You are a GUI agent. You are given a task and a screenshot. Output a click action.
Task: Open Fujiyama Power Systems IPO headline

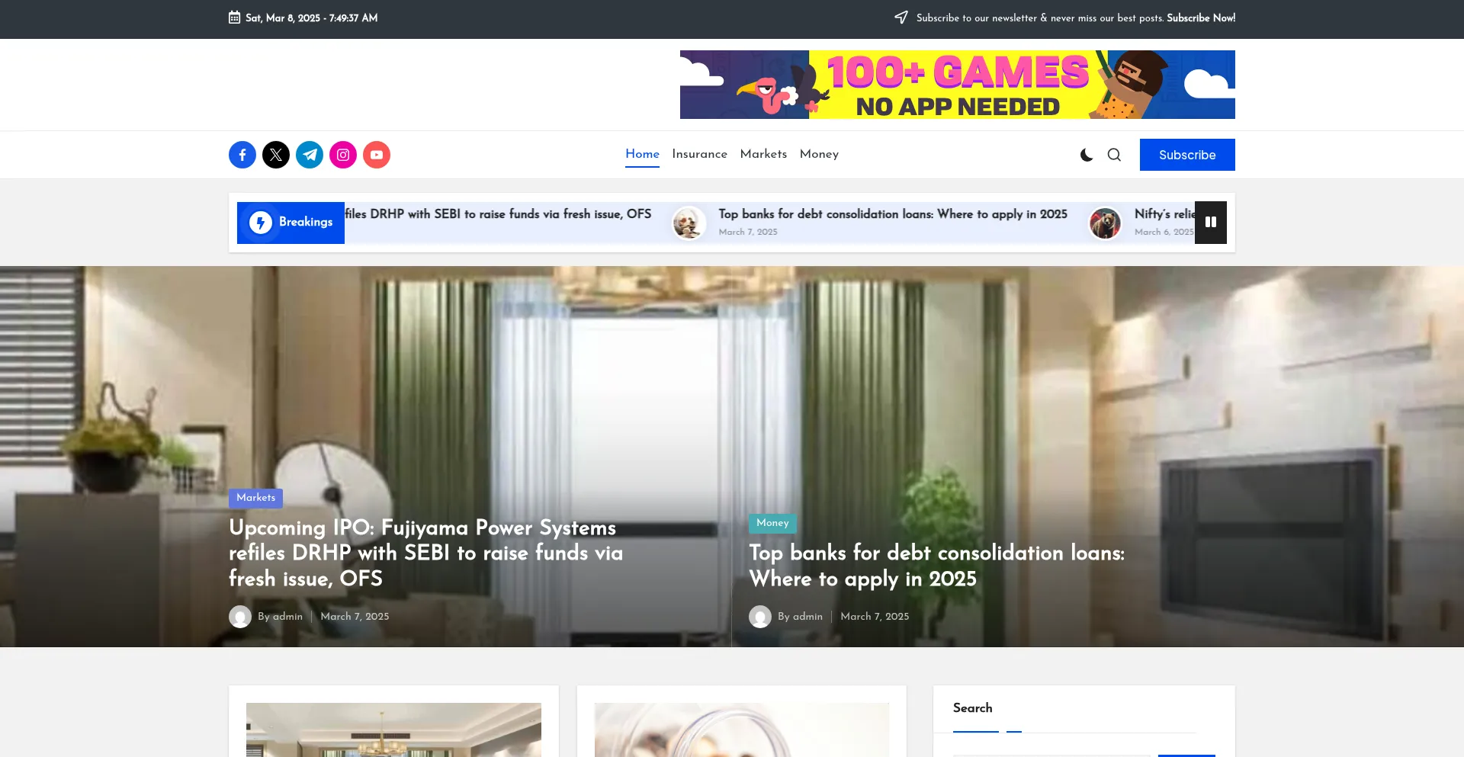click(x=425, y=553)
